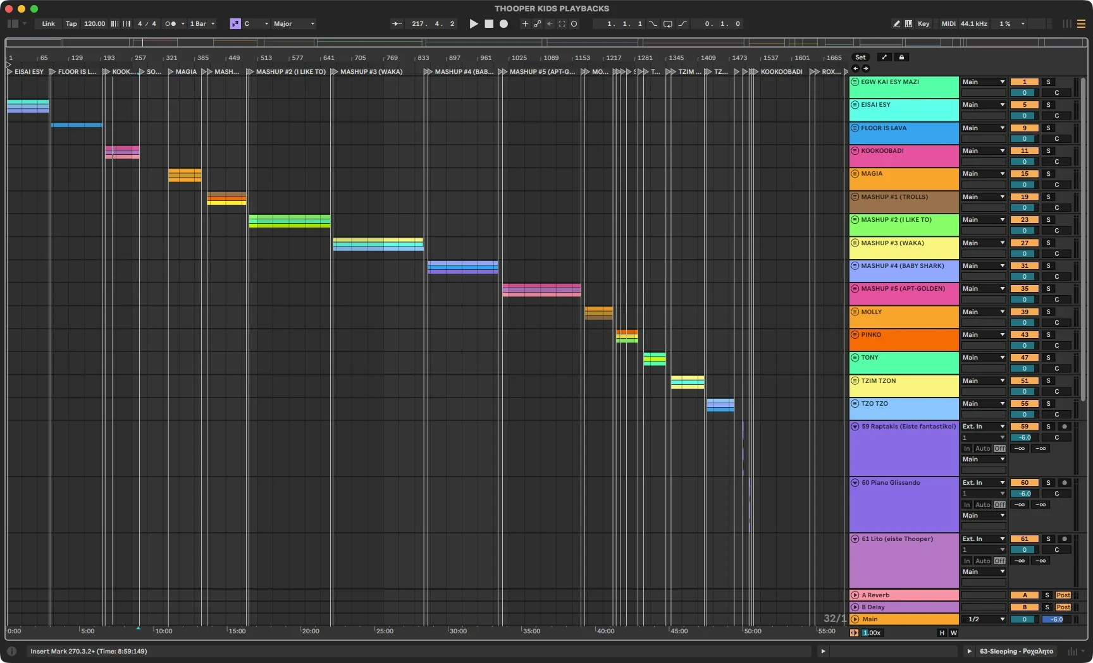Start playback with the Play button
This screenshot has height=663, width=1093.
474,24
